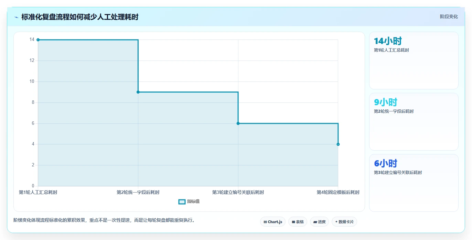Image resolution: width=472 pixels, height=240 pixels.
Task: Click card caption 第3轮建立编号关联后耗时
Action: (x=398, y=173)
